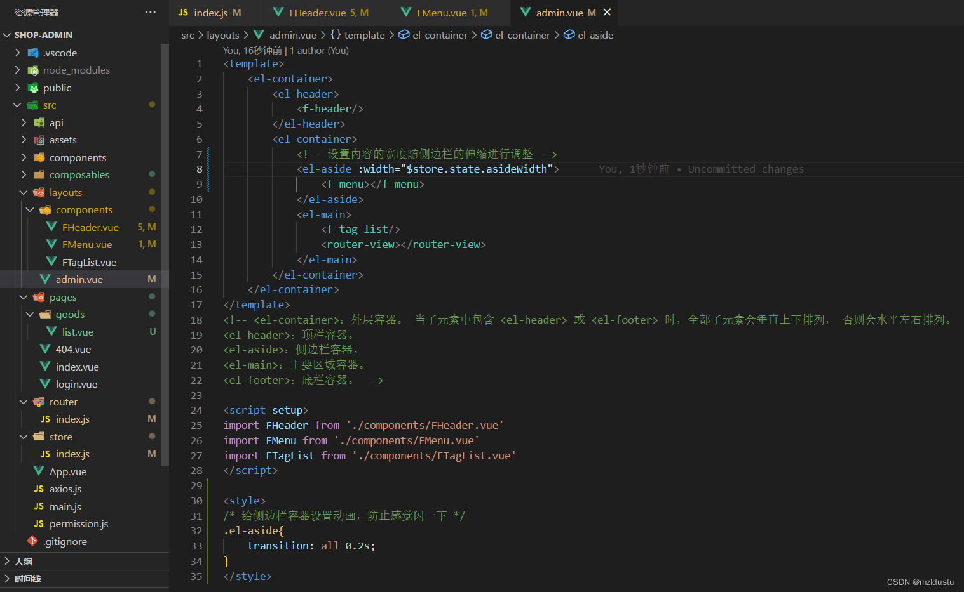The image size is (964, 592).
Task: Click the transition: all 0.2s line
Action: (x=311, y=546)
